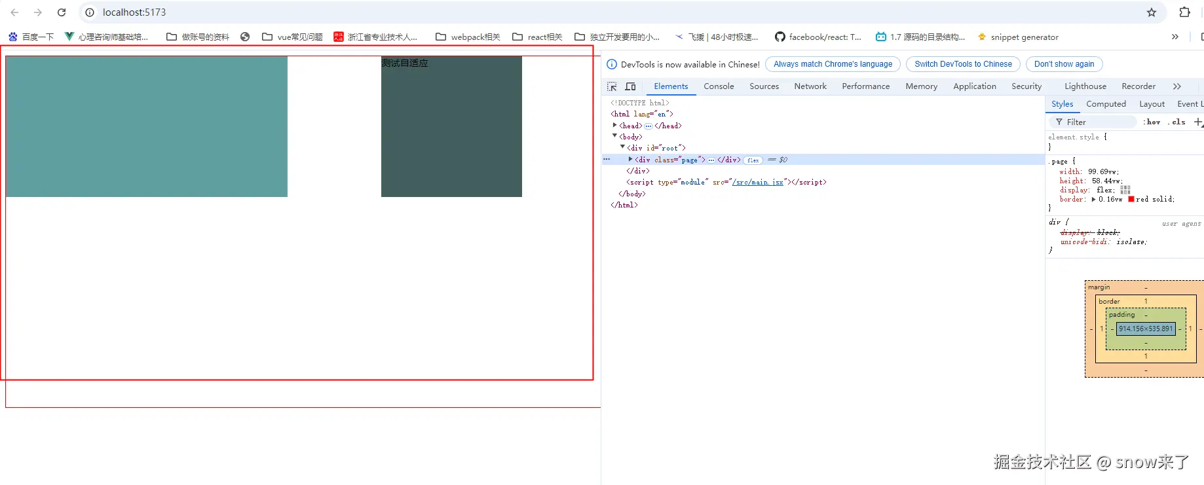View site information icon in address bar
The width and height of the screenshot is (1204, 485).
[90, 12]
